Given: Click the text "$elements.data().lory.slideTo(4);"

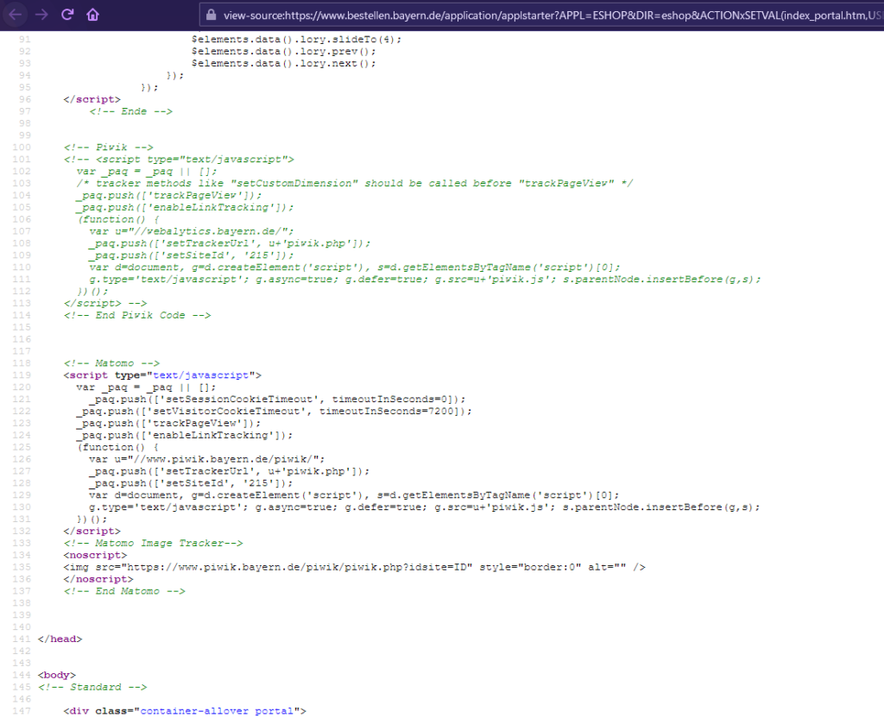Looking at the screenshot, I should [297, 40].
